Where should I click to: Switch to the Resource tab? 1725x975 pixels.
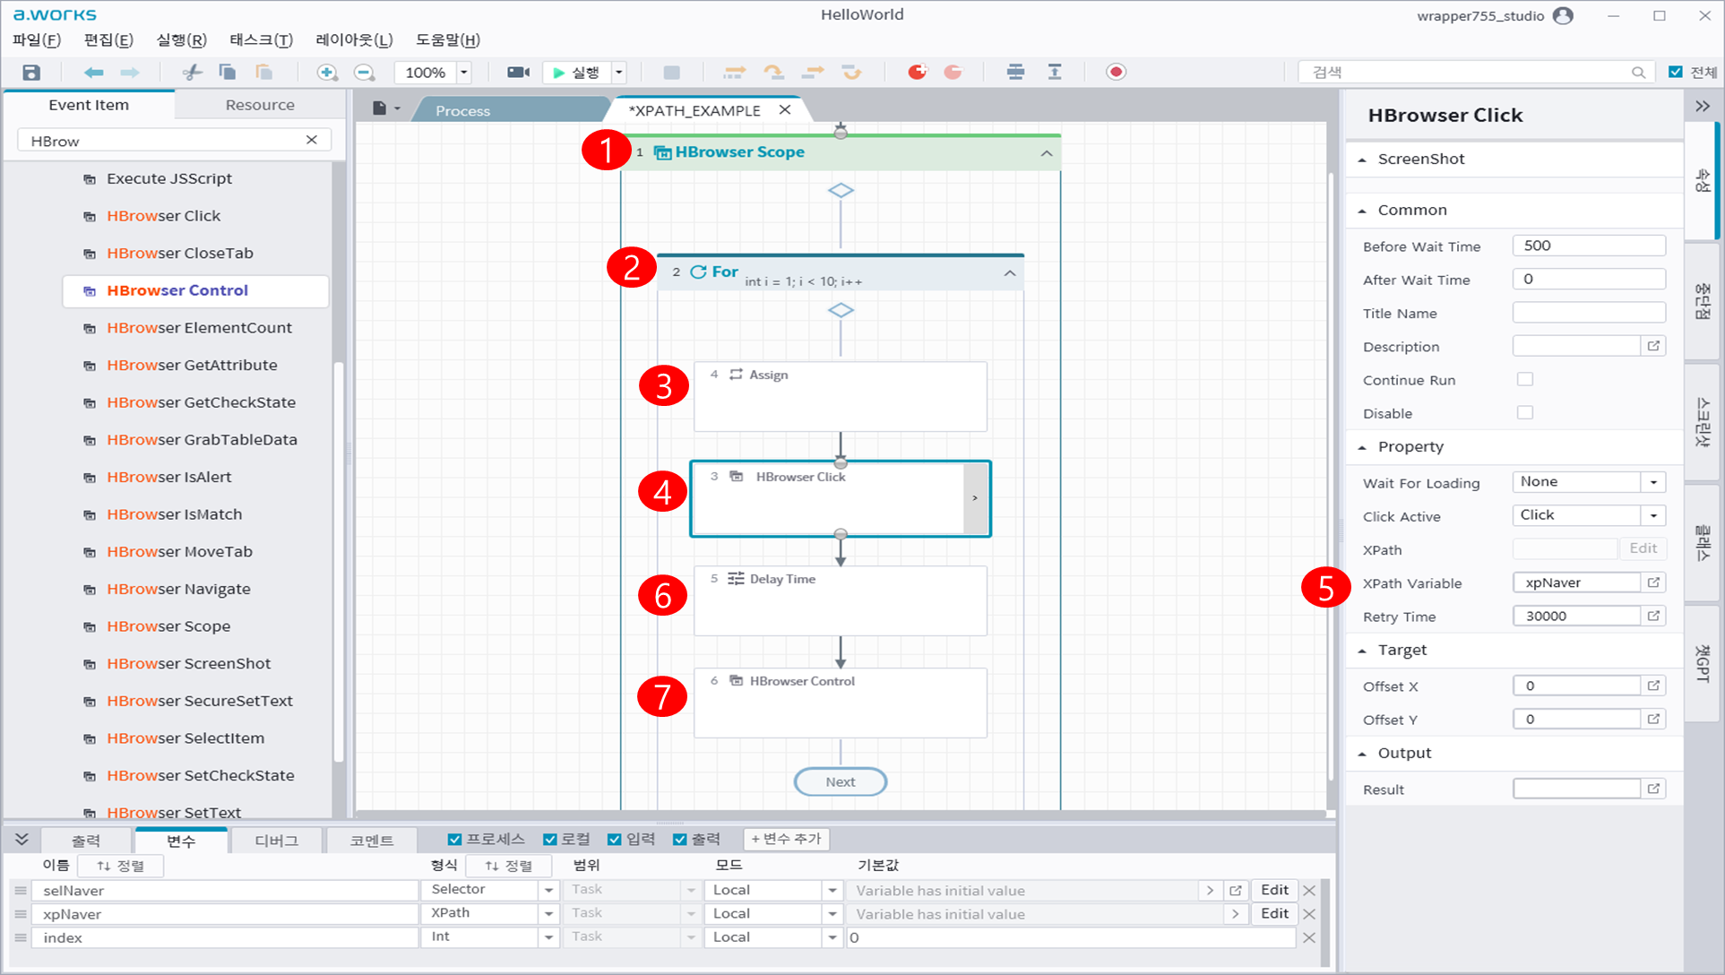coord(260,105)
